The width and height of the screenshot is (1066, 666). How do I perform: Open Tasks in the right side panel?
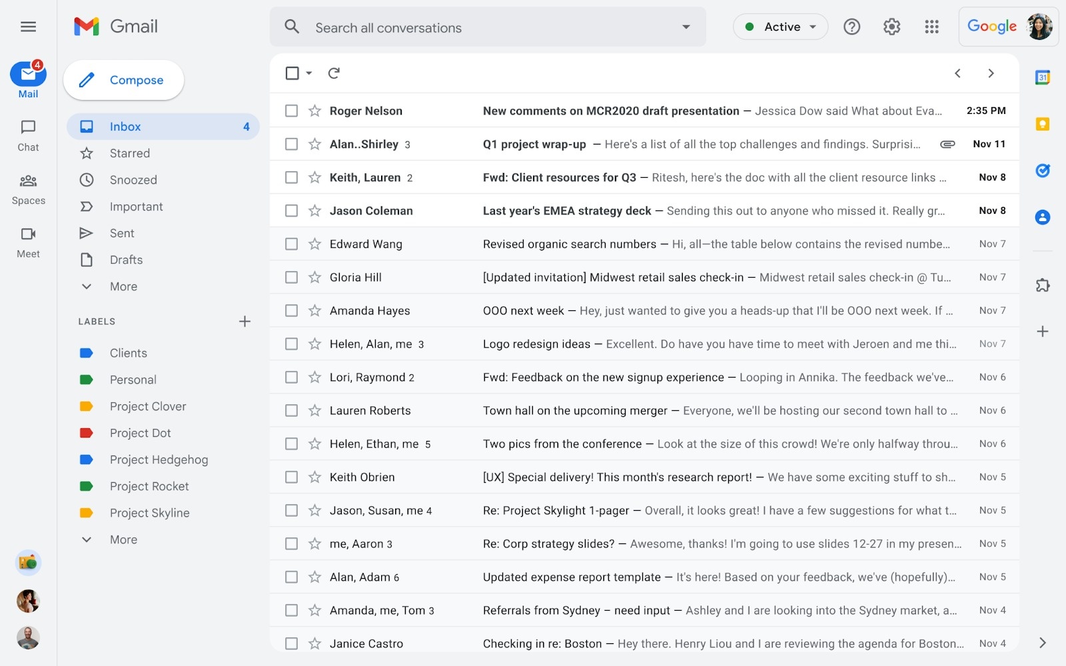[x=1043, y=170]
